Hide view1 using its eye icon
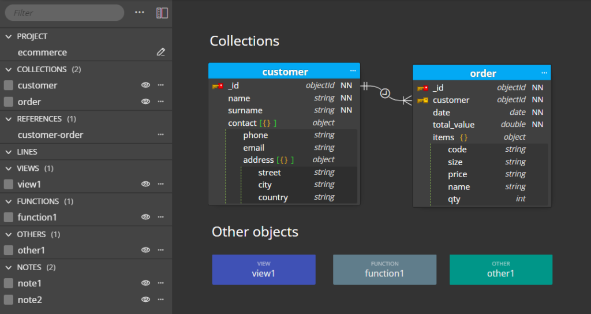Viewport: 591px width, 314px height. 145,184
